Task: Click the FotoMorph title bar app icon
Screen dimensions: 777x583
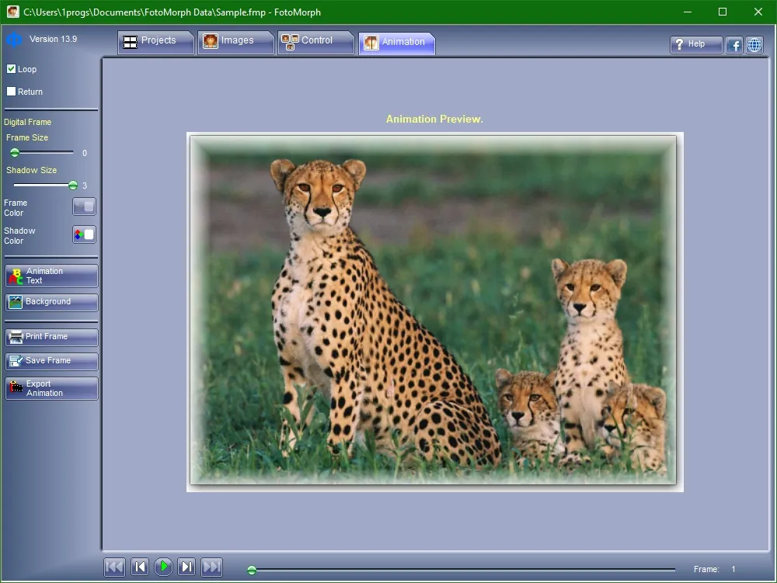Action: click(x=13, y=12)
